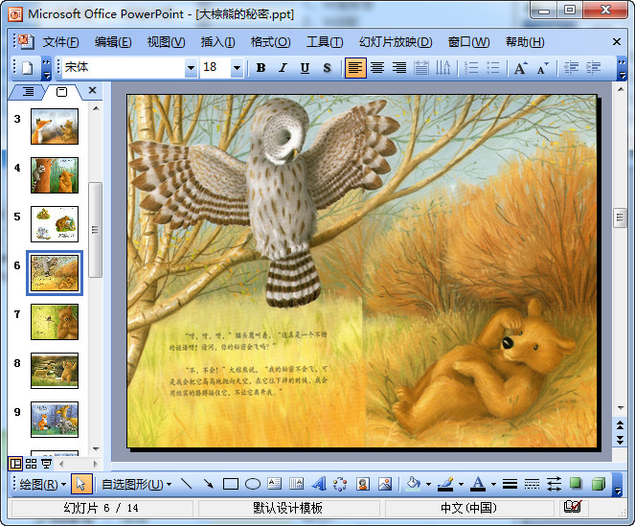
Task: Open the font size dropdown
Action: [237, 68]
